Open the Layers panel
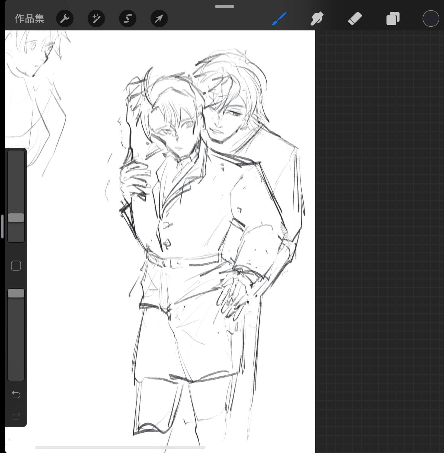The height and width of the screenshot is (453, 444). [x=393, y=19]
